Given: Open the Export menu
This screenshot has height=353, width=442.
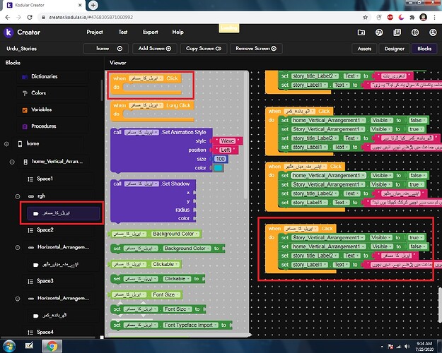Looking at the screenshot, I should click(x=150, y=32).
